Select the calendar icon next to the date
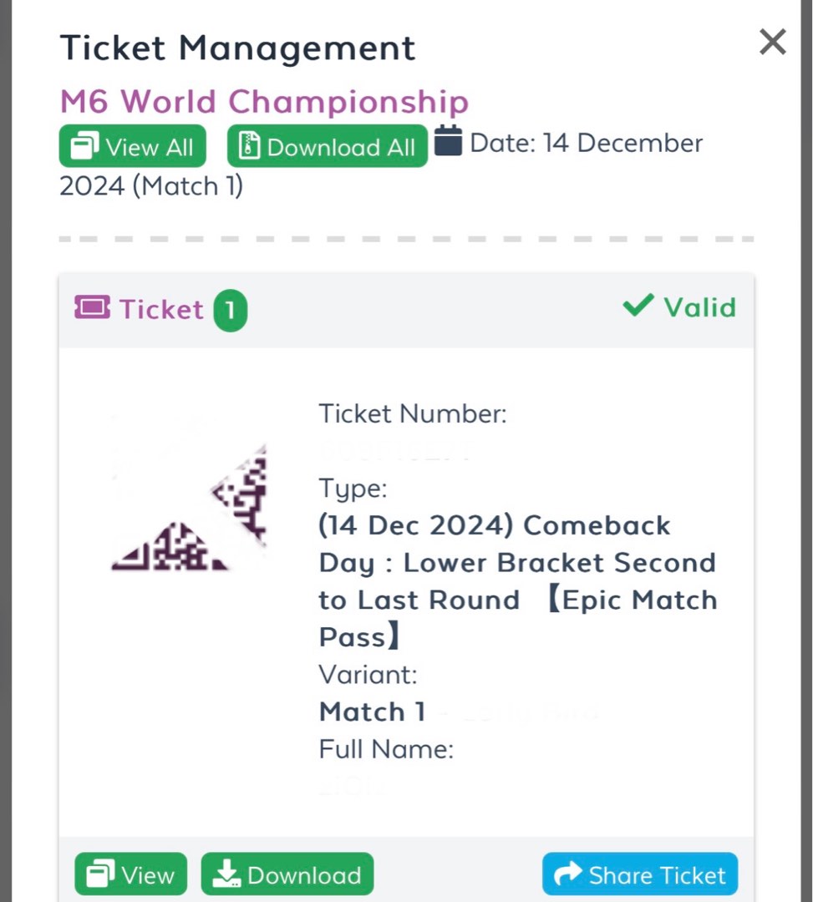813x902 pixels. (x=449, y=142)
